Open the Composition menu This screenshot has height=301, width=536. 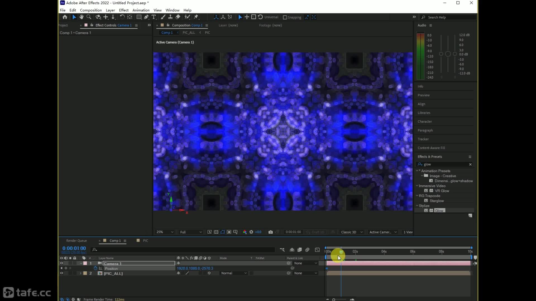point(91,10)
